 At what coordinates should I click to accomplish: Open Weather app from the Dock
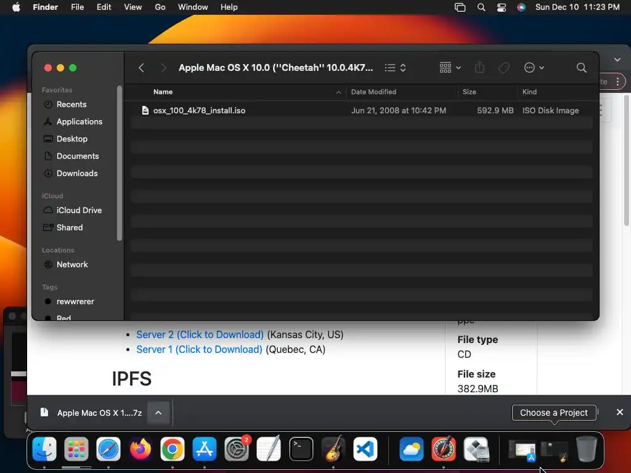411,449
